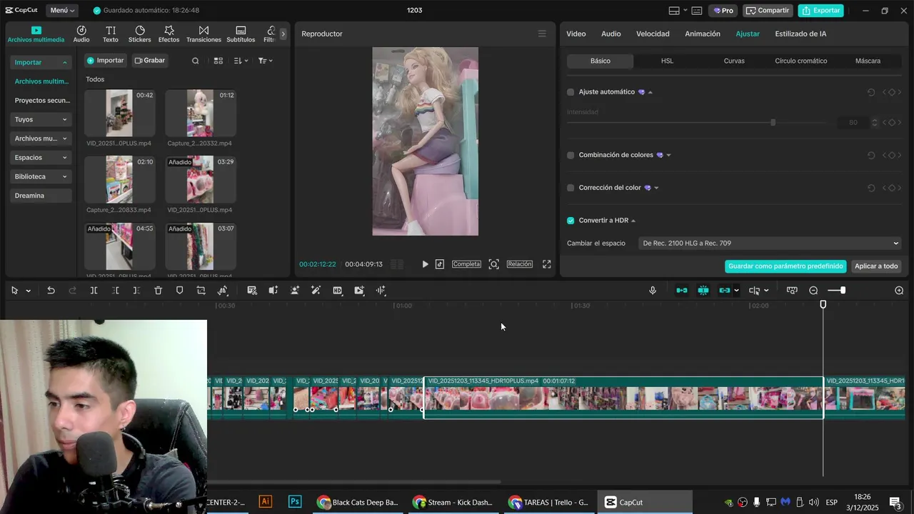
Task: Open the Subtítulos tab
Action: pyautogui.click(x=241, y=34)
